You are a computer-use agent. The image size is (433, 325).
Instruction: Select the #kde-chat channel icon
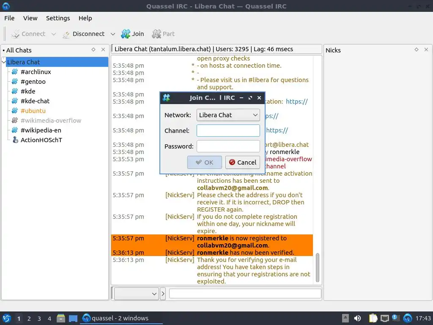(x=15, y=101)
